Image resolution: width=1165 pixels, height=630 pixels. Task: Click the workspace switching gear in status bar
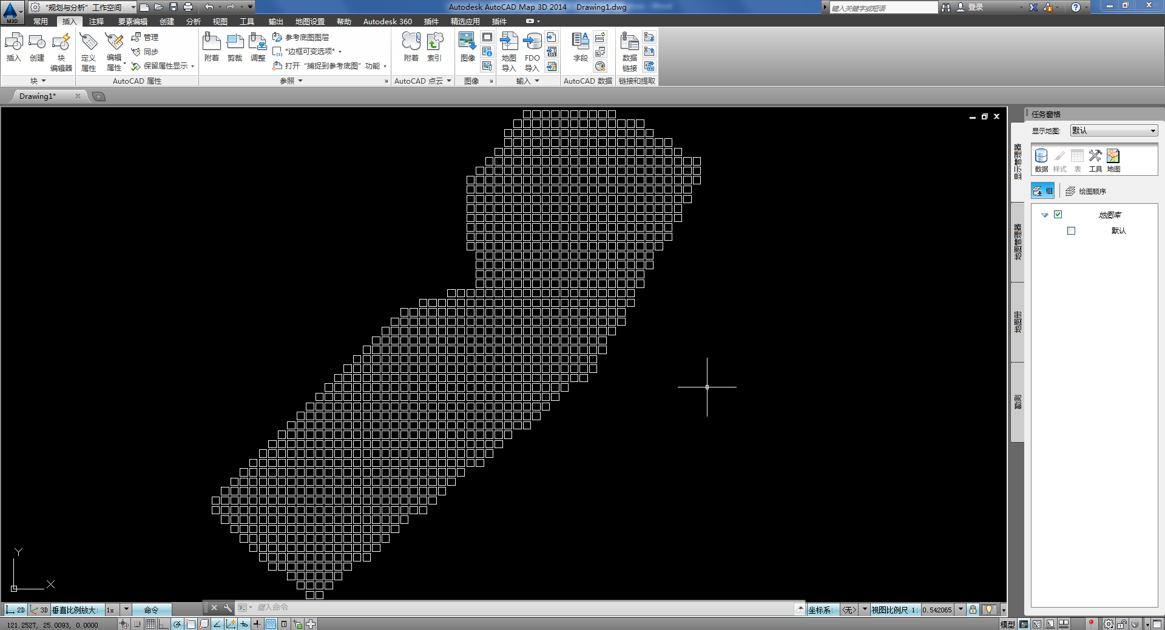coord(1109,624)
